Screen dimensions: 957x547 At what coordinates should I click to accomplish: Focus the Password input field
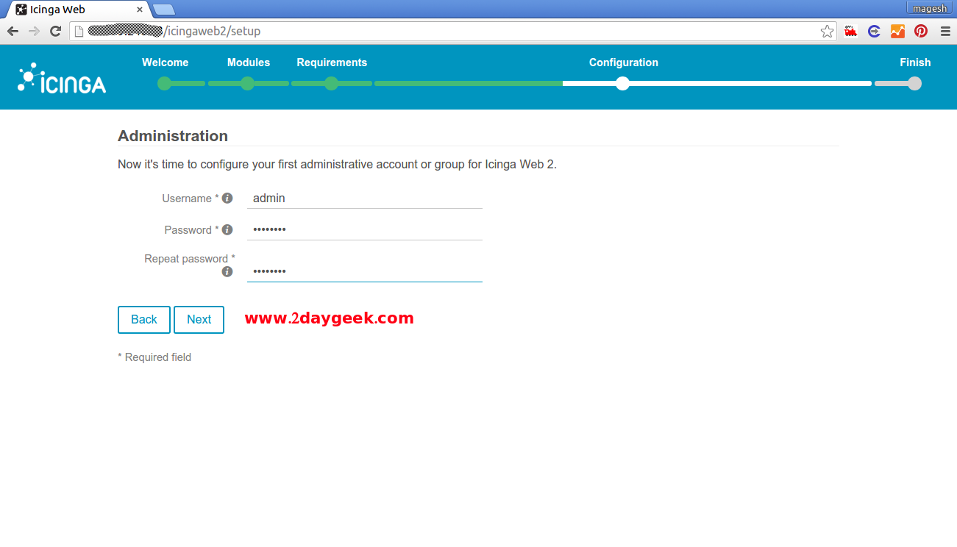tap(364, 229)
